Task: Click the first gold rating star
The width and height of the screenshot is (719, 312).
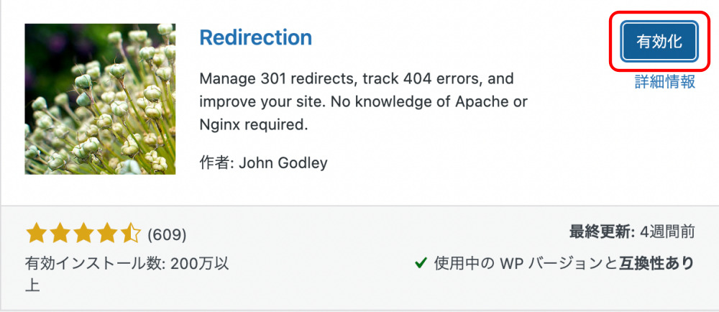Action: [36, 234]
